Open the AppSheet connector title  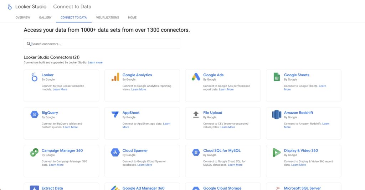pos(131,113)
